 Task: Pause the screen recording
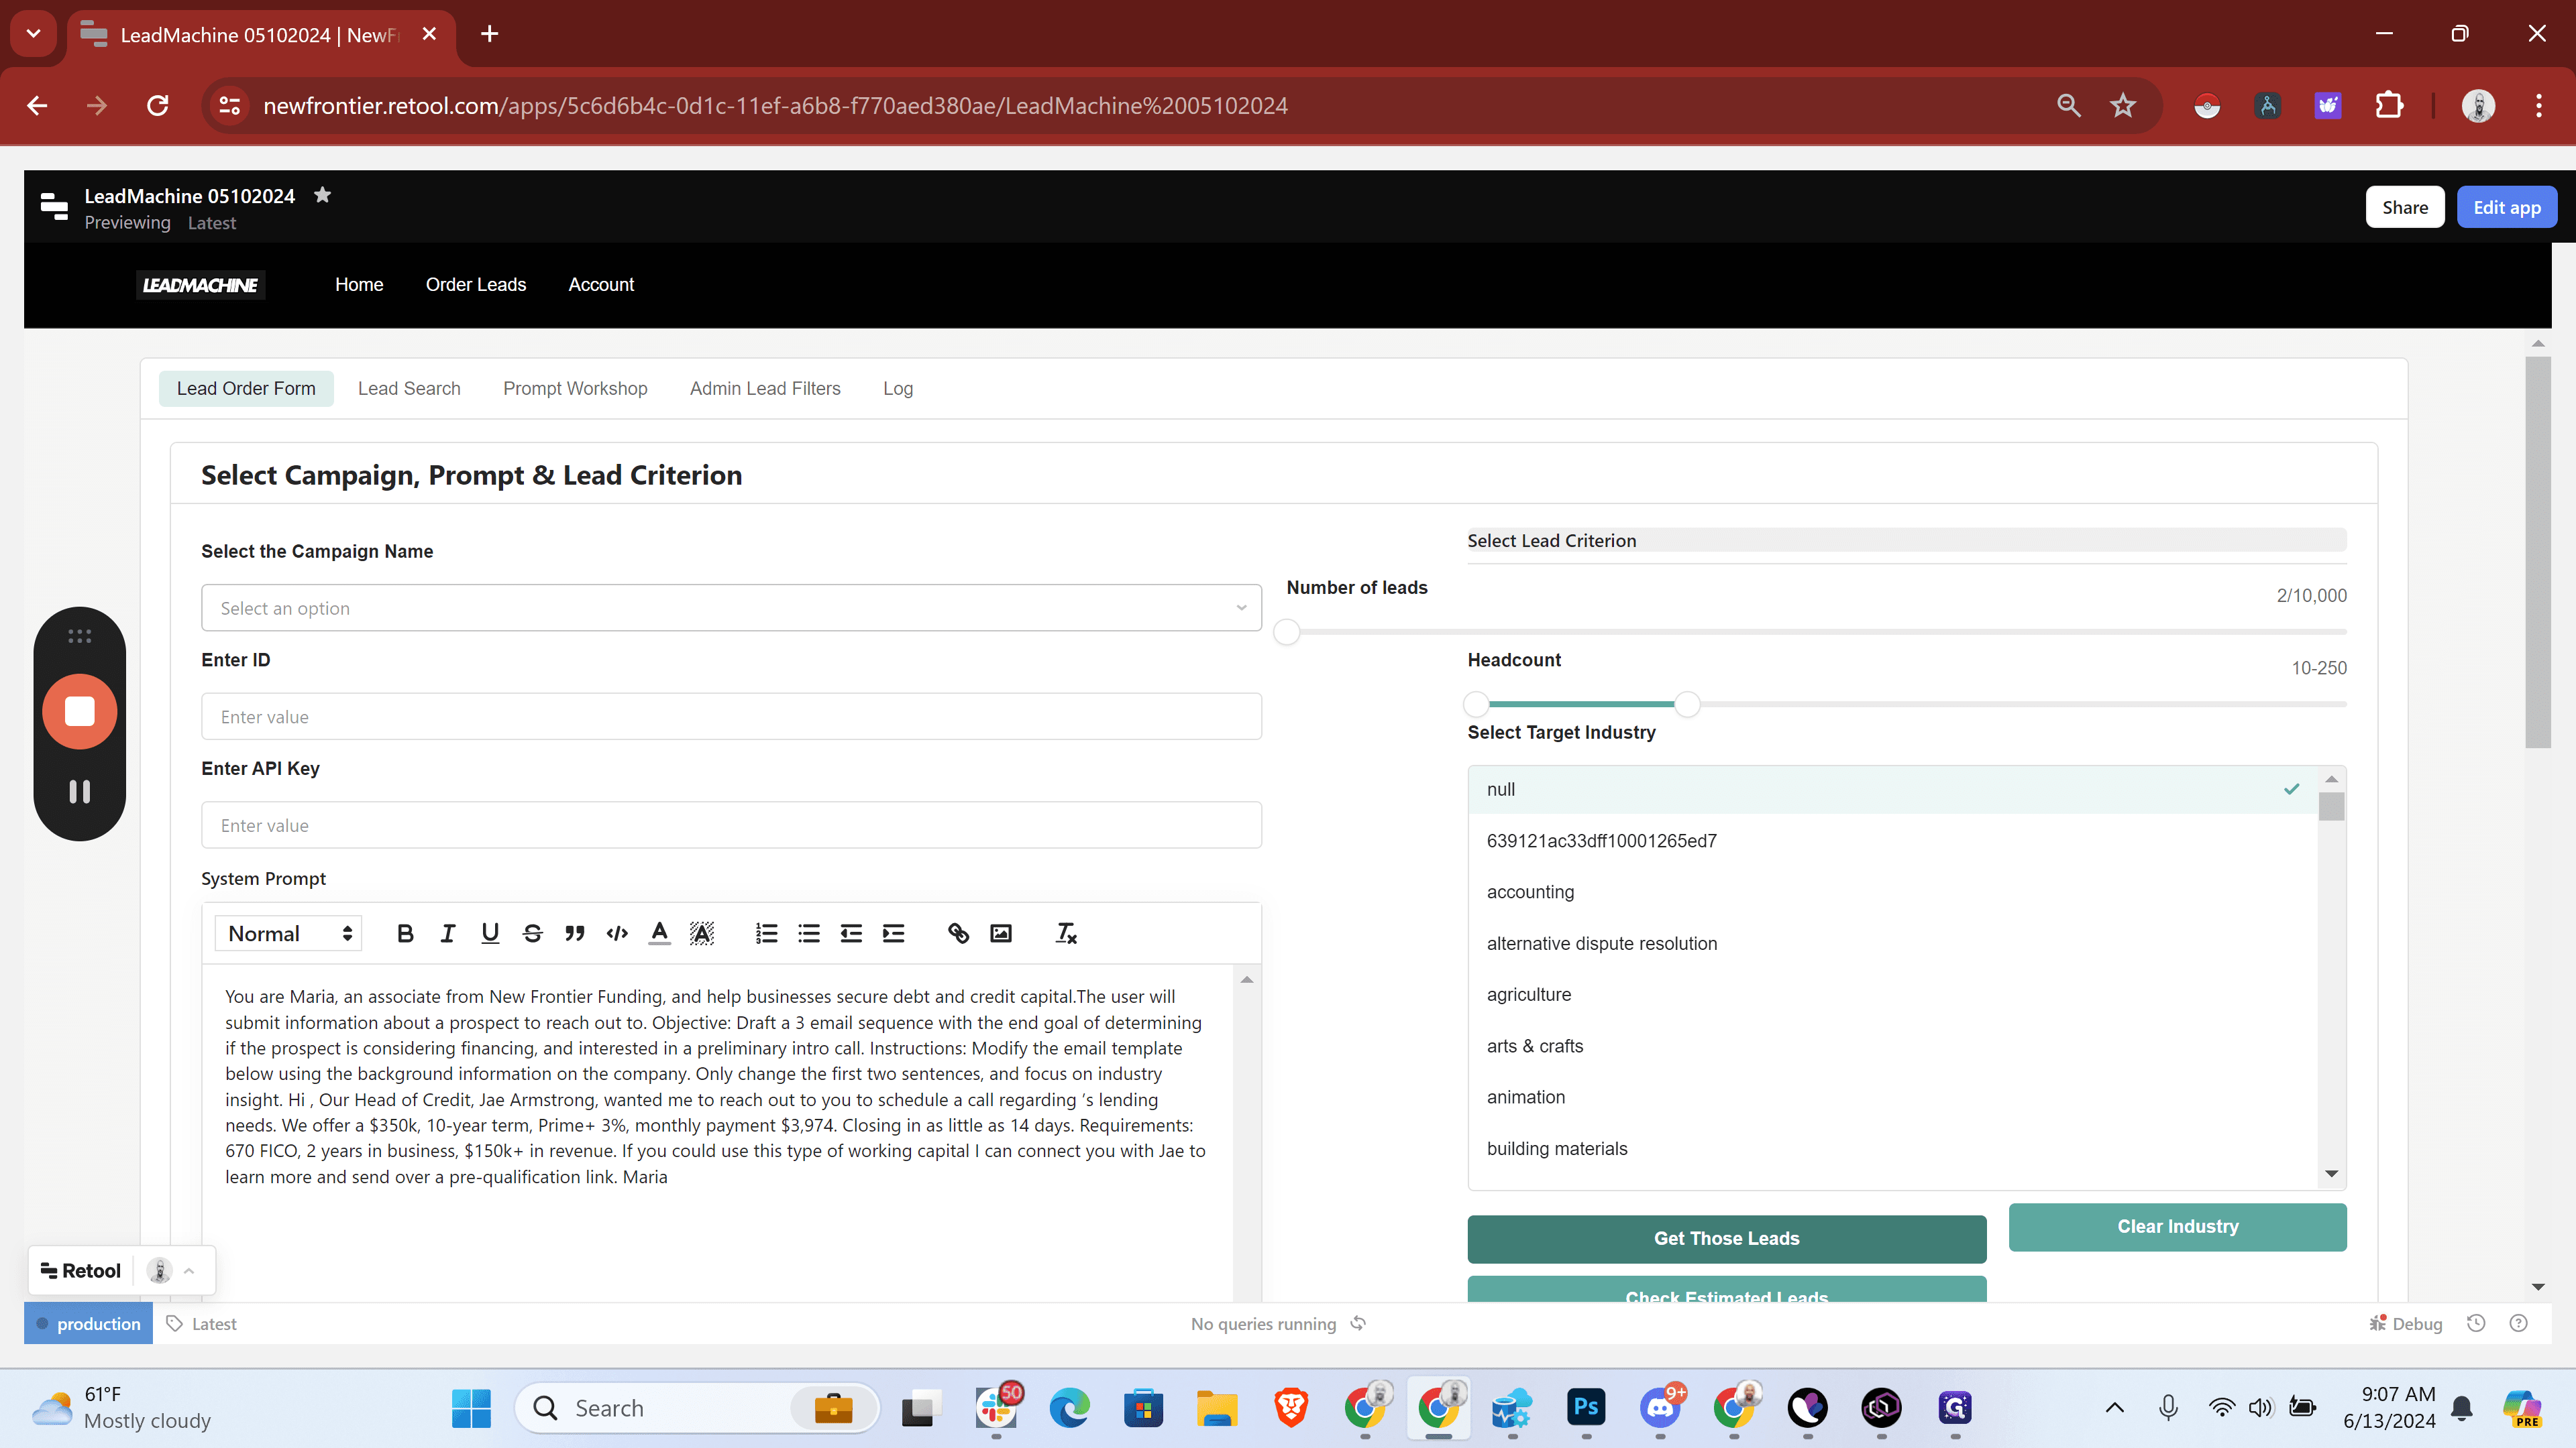pyautogui.click(x=80, y=792)
